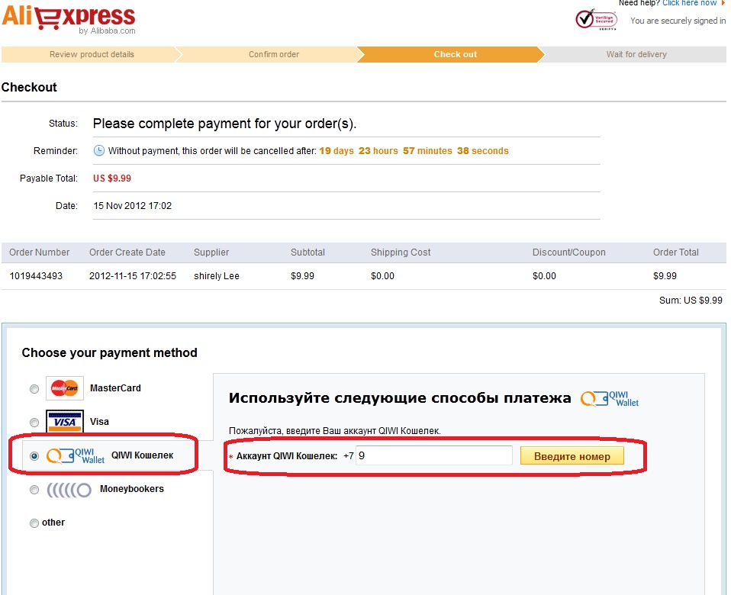731x595 pixels.
Task: Go to the Confirm order step
Action: click(274, 54)
